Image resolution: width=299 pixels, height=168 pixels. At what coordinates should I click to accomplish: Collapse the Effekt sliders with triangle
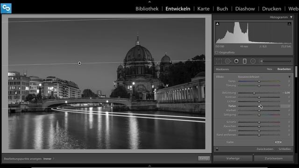[x=290, y=77]
